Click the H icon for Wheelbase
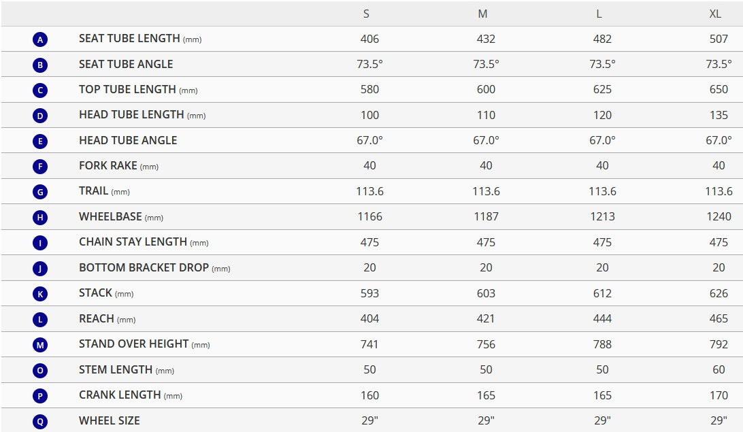 (39, 218)
